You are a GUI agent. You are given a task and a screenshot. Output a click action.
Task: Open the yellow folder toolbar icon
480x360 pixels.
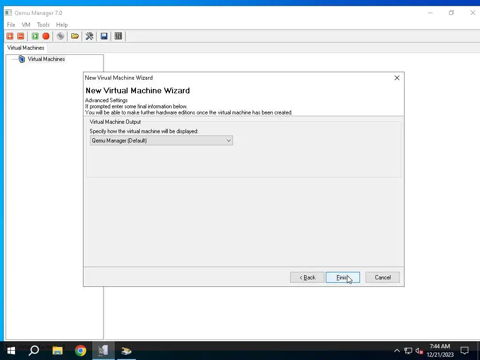[75, 36]
